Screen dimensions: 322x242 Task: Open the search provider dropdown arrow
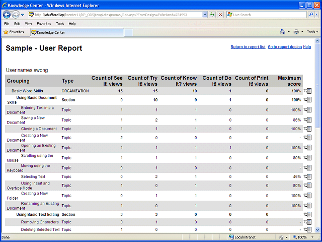tap(317, 15)
